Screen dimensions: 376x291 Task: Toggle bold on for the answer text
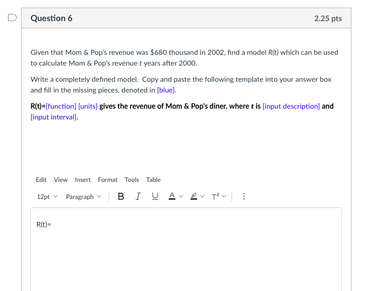point(121,196)
